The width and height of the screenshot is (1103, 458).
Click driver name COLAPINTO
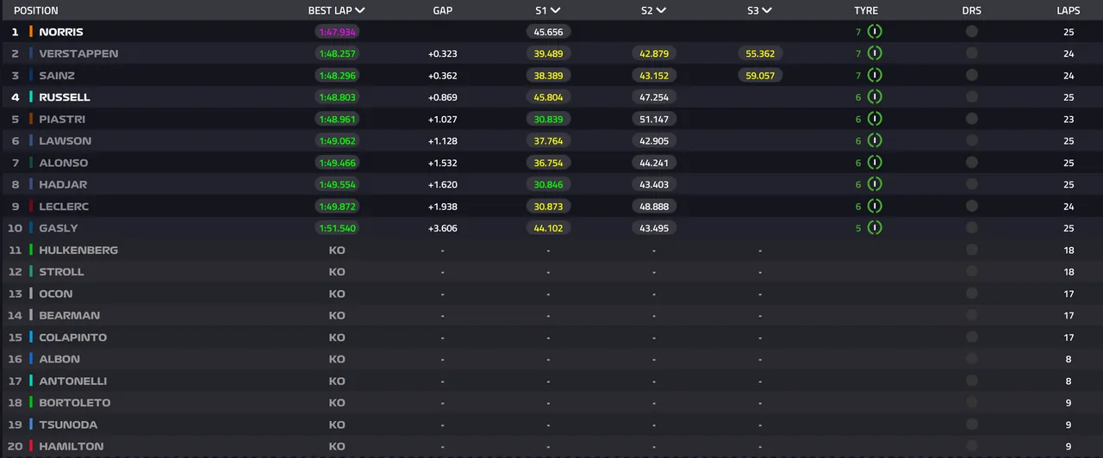tap(73, 337)
